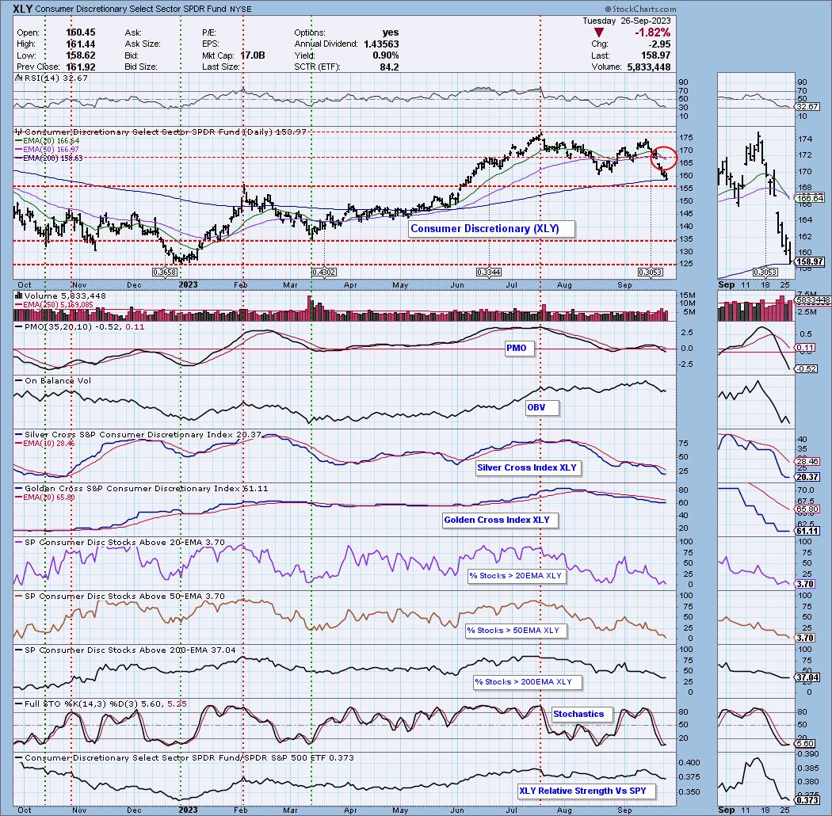The height and width of the screenshot is (816, 832).
Task: Click the 5.60 stochastics value tag
Action: click(806, 744)
